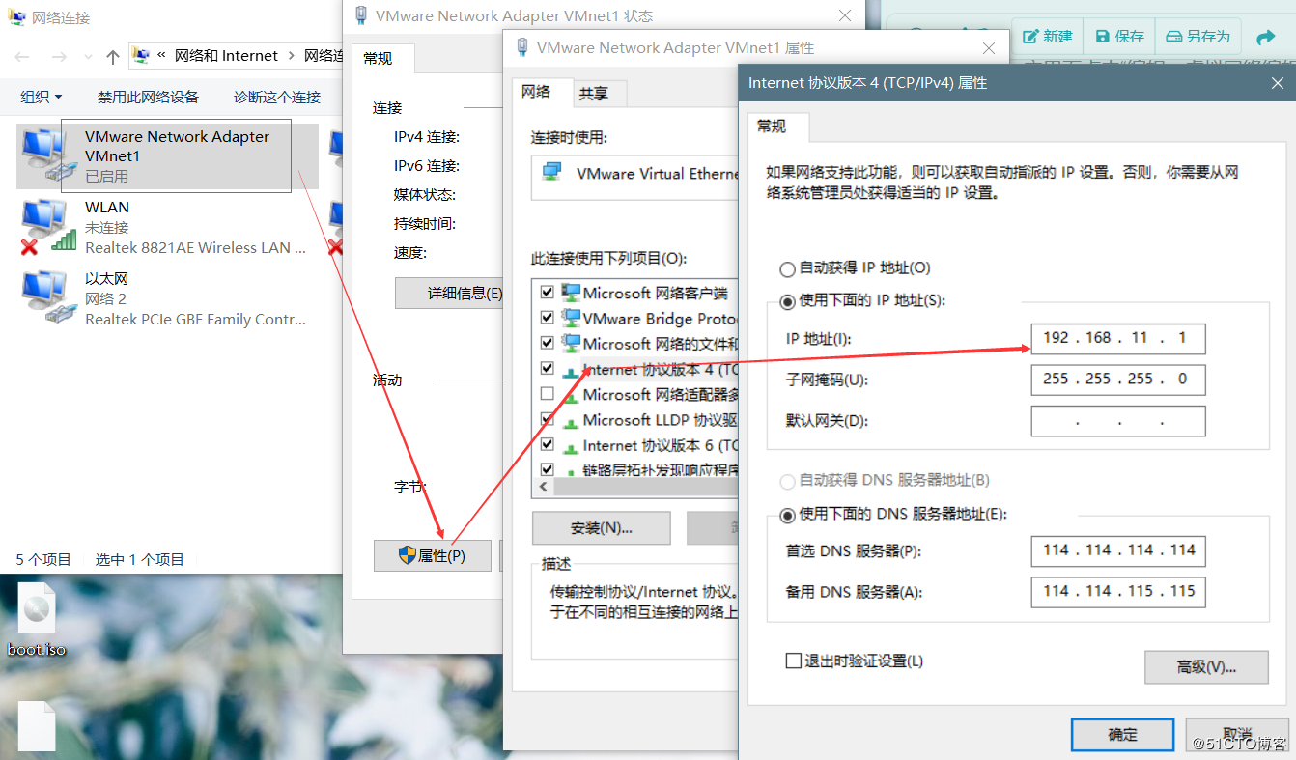This screenshot has width=1296, height=760.
Task: Click the 确定 button
Action: click(x=1122, y=735)
